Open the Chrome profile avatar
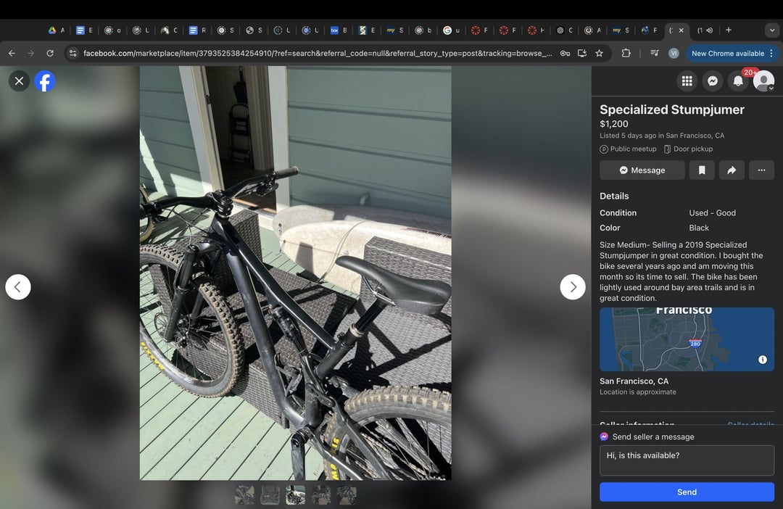Viewport: 783px width, 509px height. click(x=674, y=53)
